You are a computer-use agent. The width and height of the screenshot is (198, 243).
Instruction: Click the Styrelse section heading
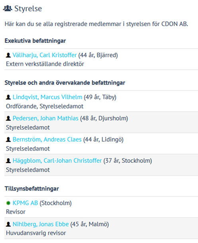[28, 8]
